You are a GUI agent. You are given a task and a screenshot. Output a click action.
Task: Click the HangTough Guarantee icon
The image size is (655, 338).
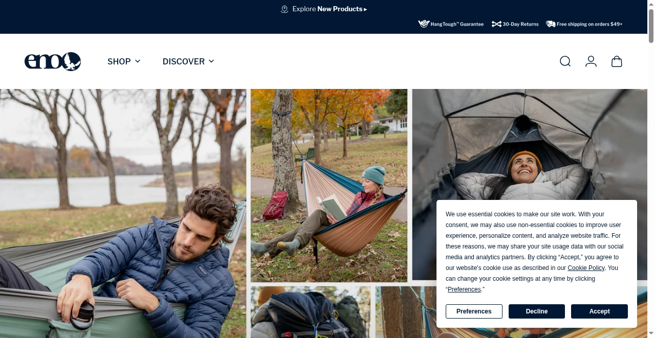[424, 24]
